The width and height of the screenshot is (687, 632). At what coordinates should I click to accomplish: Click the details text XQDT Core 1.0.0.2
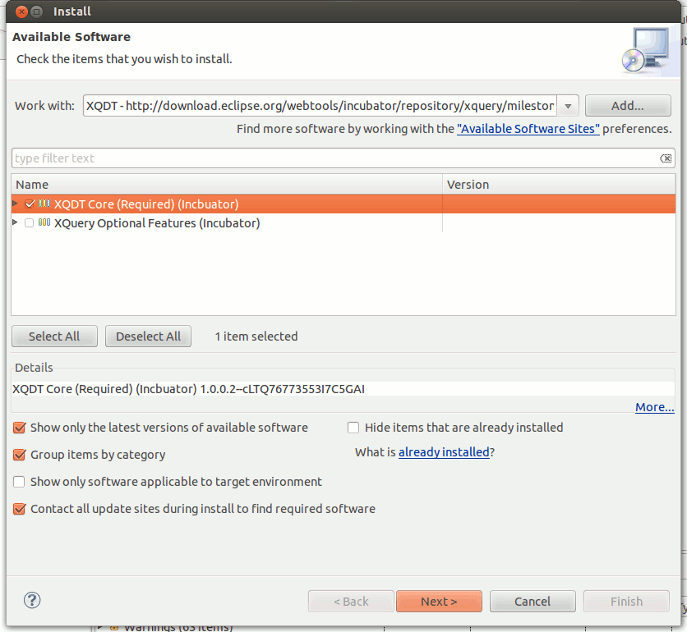click(x=188, y=389)
